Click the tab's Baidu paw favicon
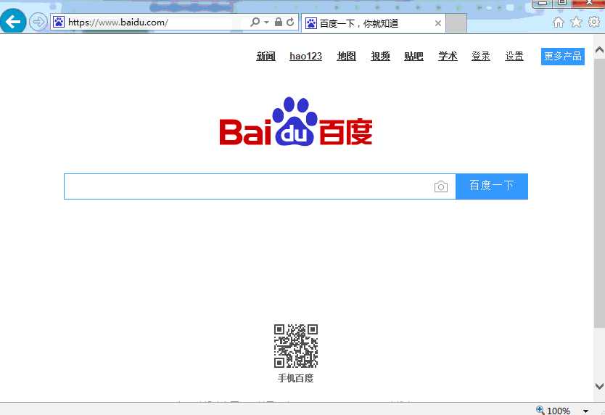 tap(311, 23)
